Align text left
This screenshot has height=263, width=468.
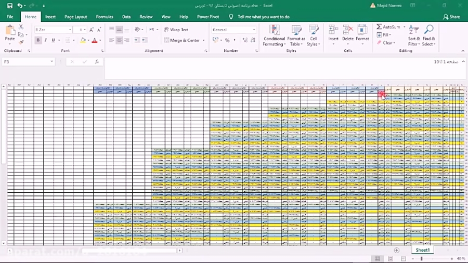[x=111, y=40]
